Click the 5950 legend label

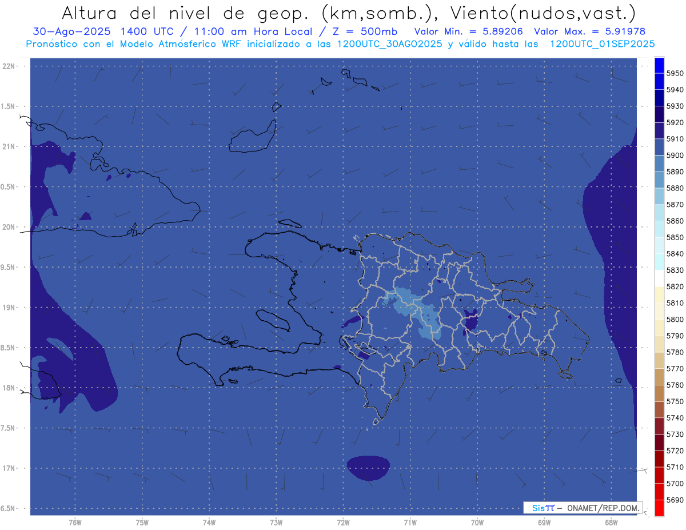pos(675,74)
